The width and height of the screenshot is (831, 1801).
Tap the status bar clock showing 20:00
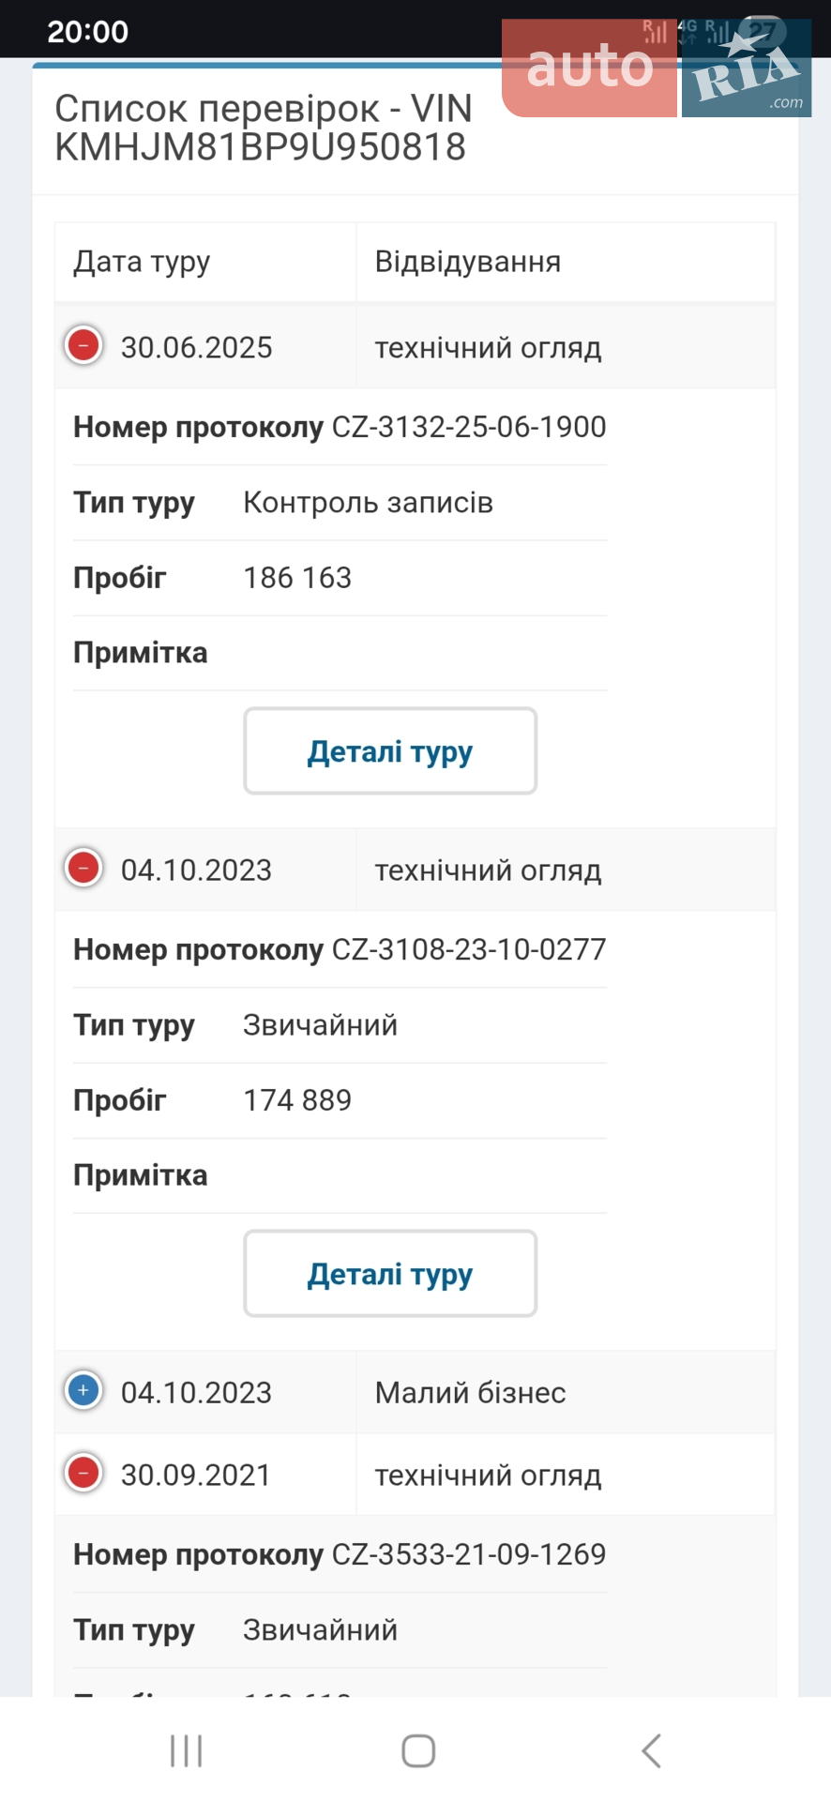coord(88,31)
